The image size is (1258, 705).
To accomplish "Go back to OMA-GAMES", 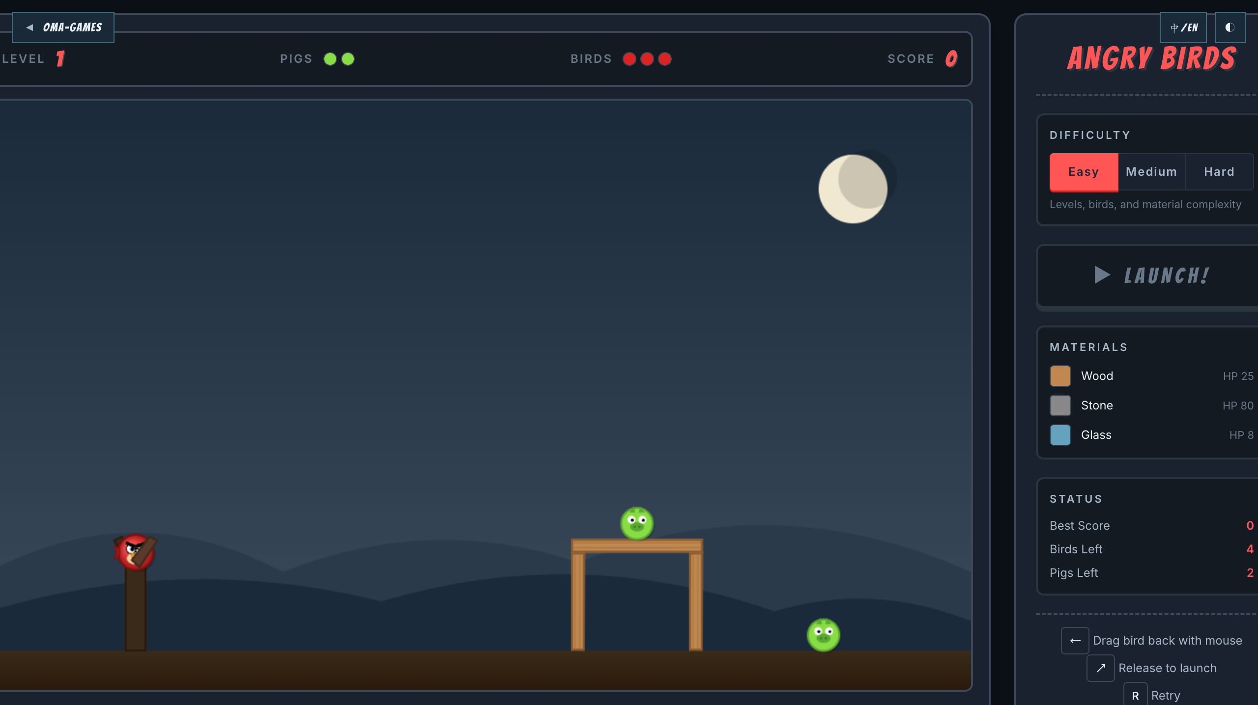I will click(63, 27).
